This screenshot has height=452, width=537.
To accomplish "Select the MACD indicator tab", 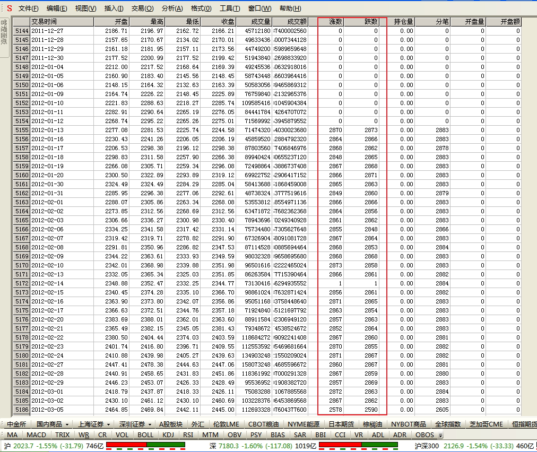I will pyautogui.click(x=36, y=435).
